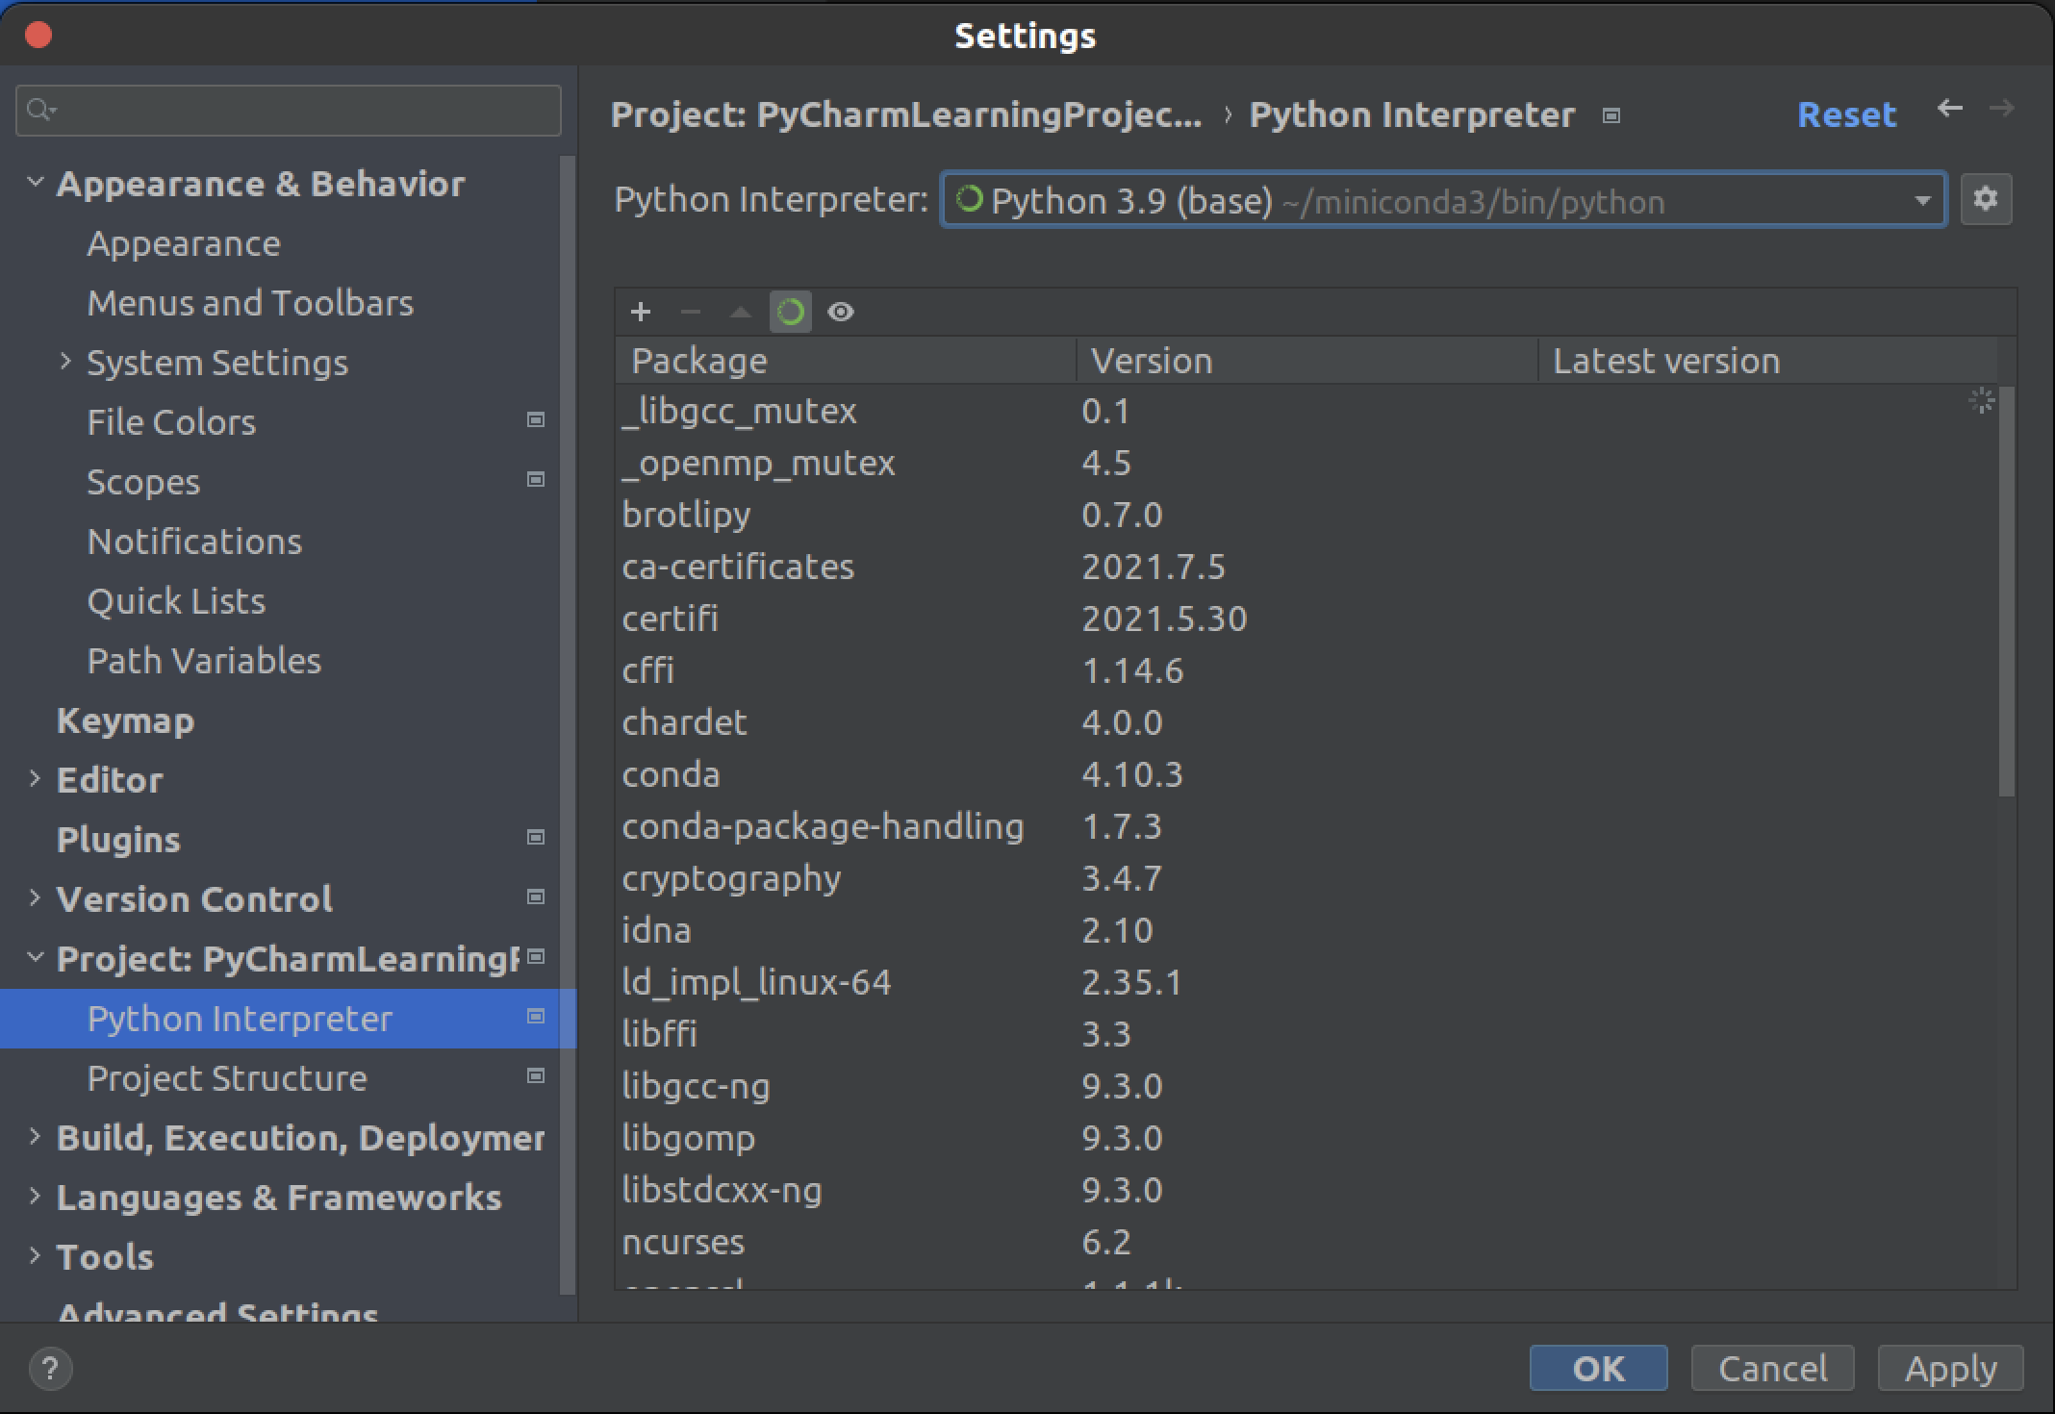This screenshot has width=2055, height=1414.
Task: Toggle the show early releases eye icon
Action: (x=841, y=312)
